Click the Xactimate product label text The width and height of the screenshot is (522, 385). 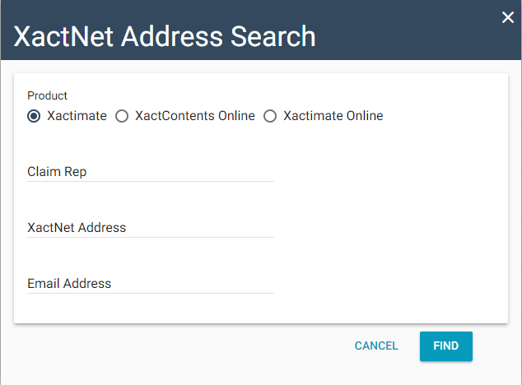click(x=77, y=116)
